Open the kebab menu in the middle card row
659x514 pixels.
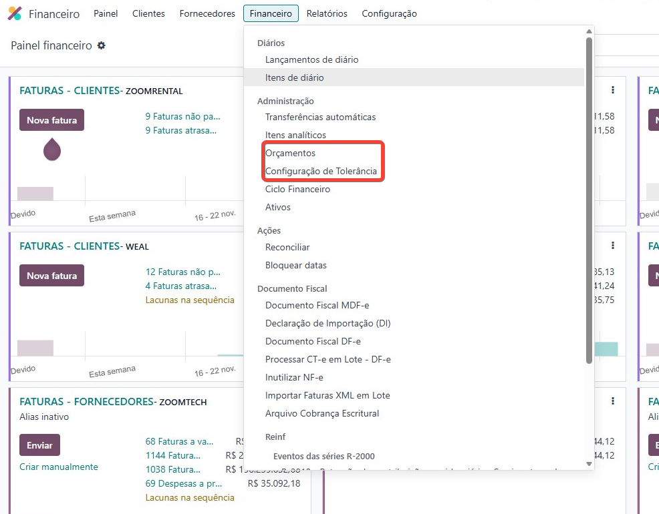(612, 246)
